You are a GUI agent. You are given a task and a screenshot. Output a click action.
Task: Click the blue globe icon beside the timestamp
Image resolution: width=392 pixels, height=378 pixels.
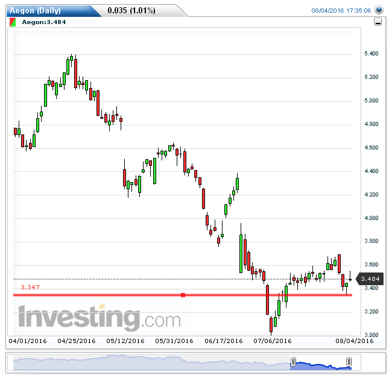(379, 10)
